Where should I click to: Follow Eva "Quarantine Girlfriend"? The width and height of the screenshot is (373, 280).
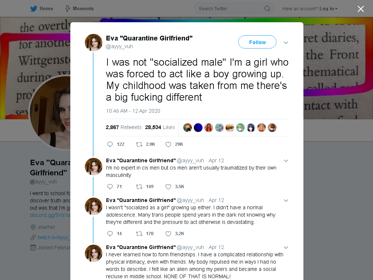[x=258, y=42]
